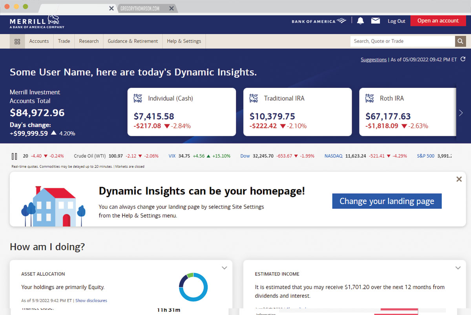Click the $84,972.96 accounts total

pyautogui.click(x=37, y=113)
